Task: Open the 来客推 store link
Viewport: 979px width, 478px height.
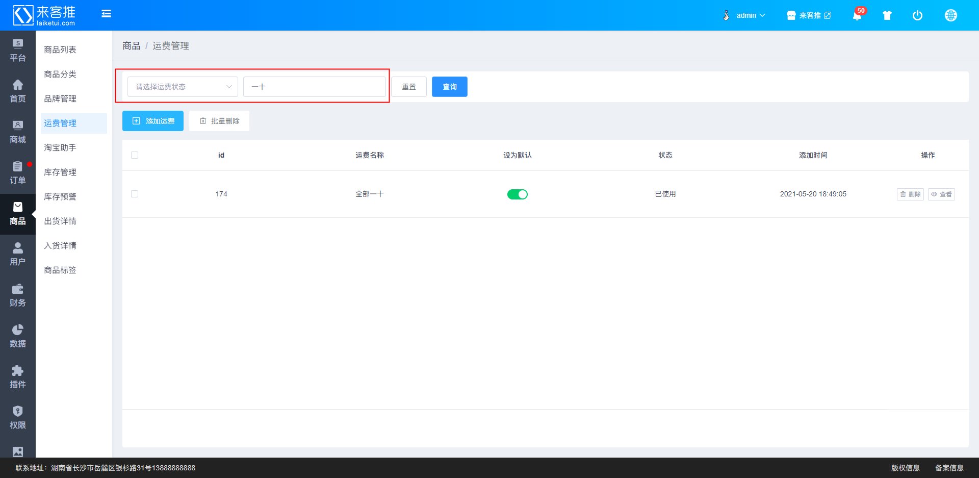Action: (x=809, y=15)
